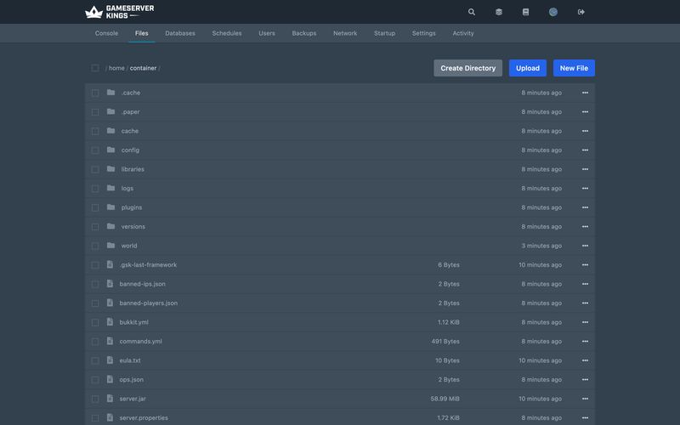680x425 pixels.
Task: Go to the Startup tab
Action: [x=385, y=33]
